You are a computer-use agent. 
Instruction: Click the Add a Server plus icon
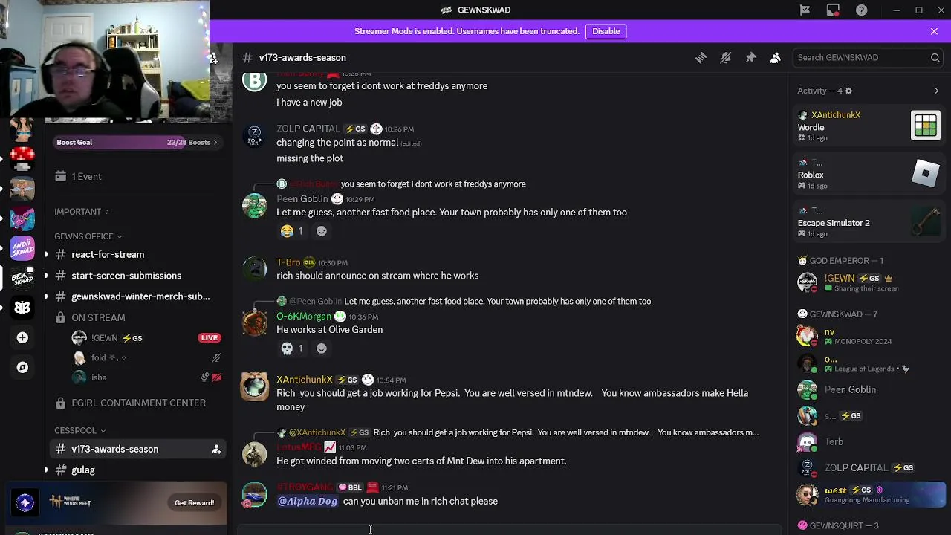pyautogui.click(x=22, y=338)
